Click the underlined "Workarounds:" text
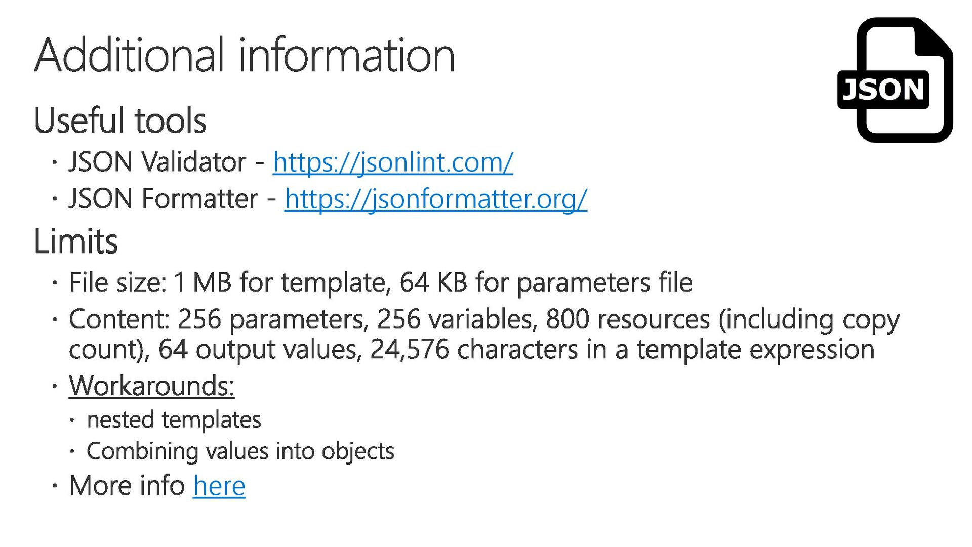Image resolution: width=972 pixels, height=547 pixels. pos(151,386)
